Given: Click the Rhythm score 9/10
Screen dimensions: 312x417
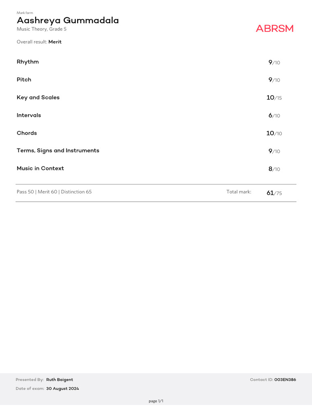Looking at the screenshot, I should pos(274,62).
